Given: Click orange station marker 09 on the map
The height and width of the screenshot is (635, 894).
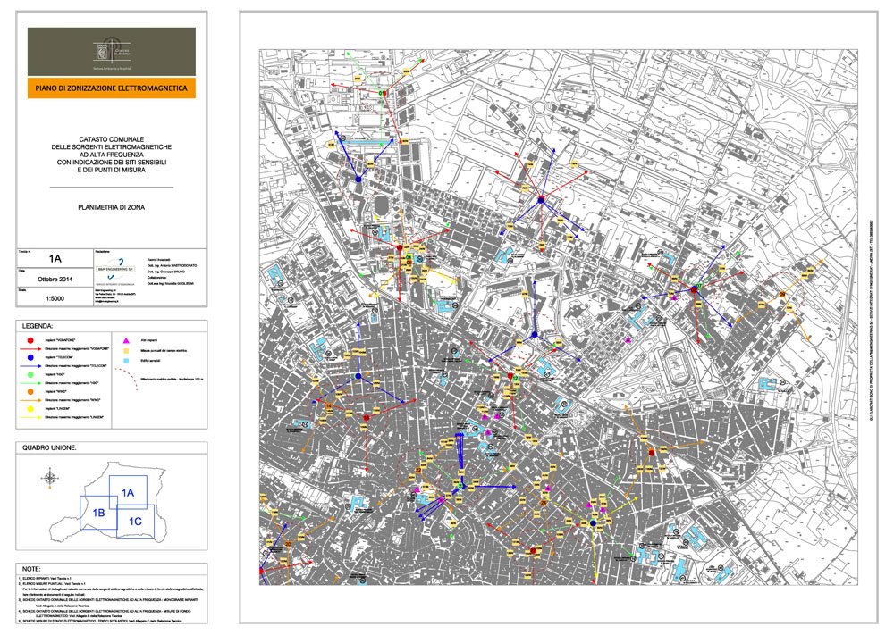Looking at the screenshot, I should pyautogui.click(x=782, y=294).
